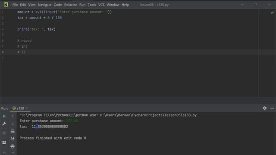Click the restore layout icon
Screen dimensions: 276x155
(4, 143)
